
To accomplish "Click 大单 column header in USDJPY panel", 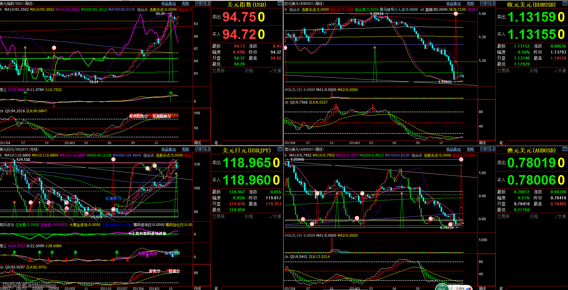I will [x=275, y=216].
